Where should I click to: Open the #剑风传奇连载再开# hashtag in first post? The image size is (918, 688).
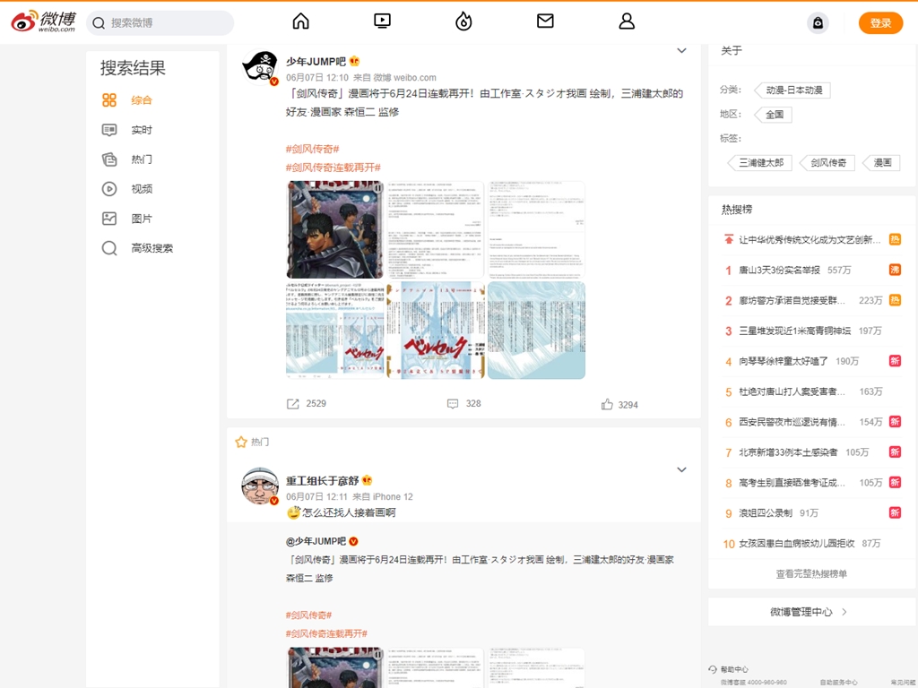[x=333, y=168]
